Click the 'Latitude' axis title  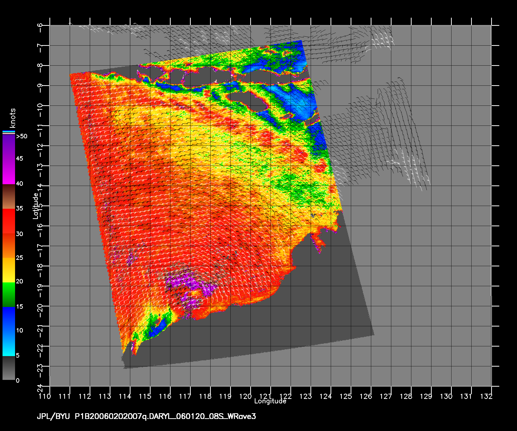click(x=36, y=206)
